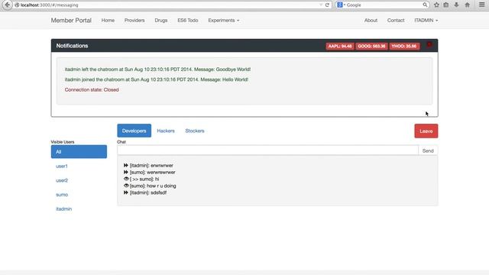Click the eye icon beside 'how r u doing'
Image resolution: width=489 pixels, height=275 pixels.
(x=126, y=186)
